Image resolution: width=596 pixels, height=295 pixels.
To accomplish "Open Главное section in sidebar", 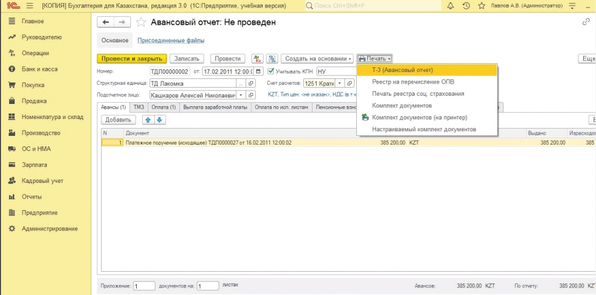I will [33, 21].
